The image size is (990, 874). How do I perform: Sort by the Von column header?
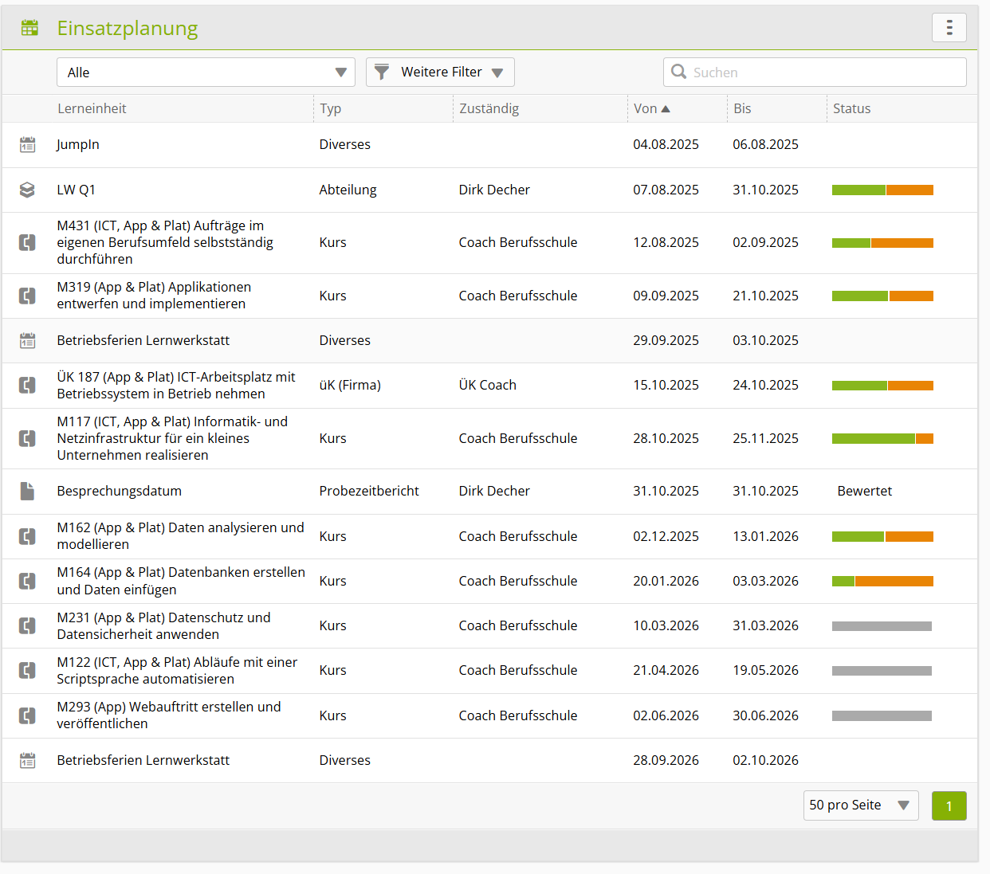coord(651,108)
